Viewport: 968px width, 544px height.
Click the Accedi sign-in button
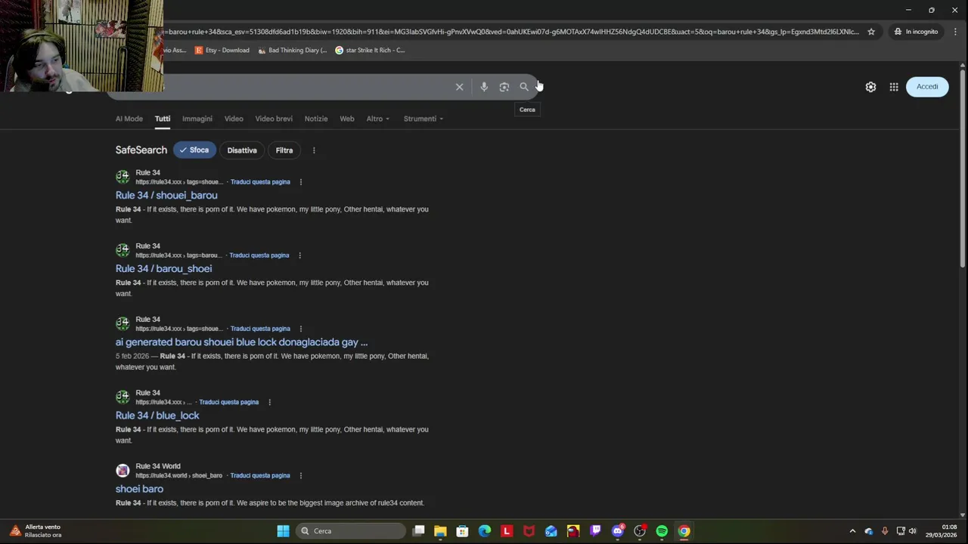[927, 87]
